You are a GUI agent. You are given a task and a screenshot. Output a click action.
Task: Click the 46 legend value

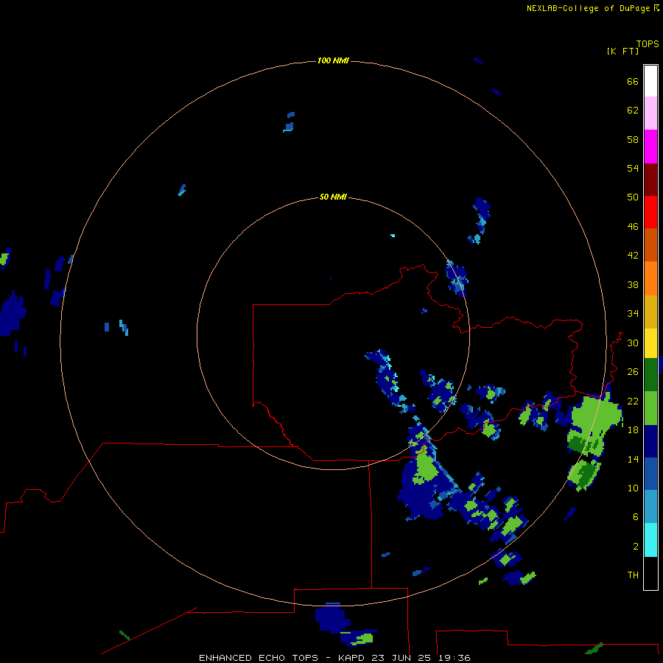(x=633, y=227)
